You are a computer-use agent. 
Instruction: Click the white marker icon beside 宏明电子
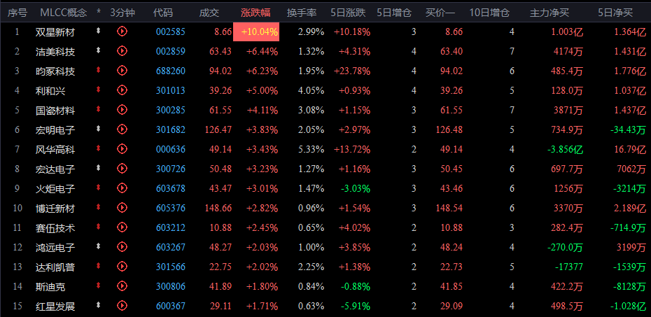point(99,129)
